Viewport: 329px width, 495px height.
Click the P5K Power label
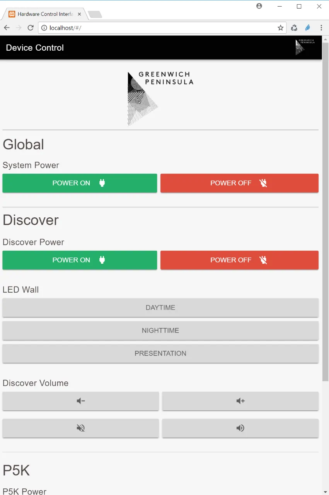(x=24, y=491)
